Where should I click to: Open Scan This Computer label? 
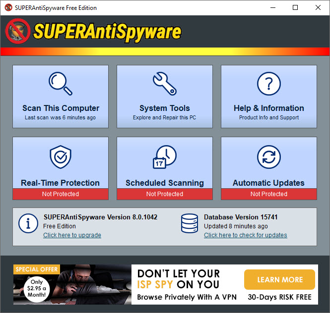pyautogui.click(x=61, y=108)
